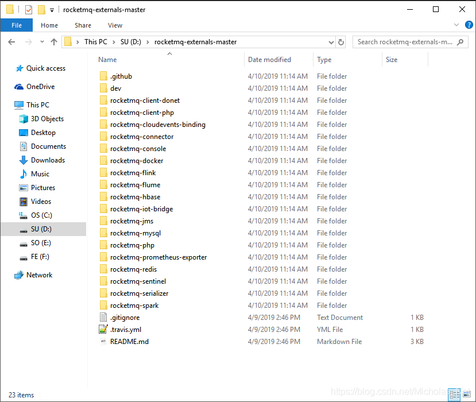Screen dimensions: 476x402
Task: Click the .gitignore text file icon
Action: click(103, 317)
